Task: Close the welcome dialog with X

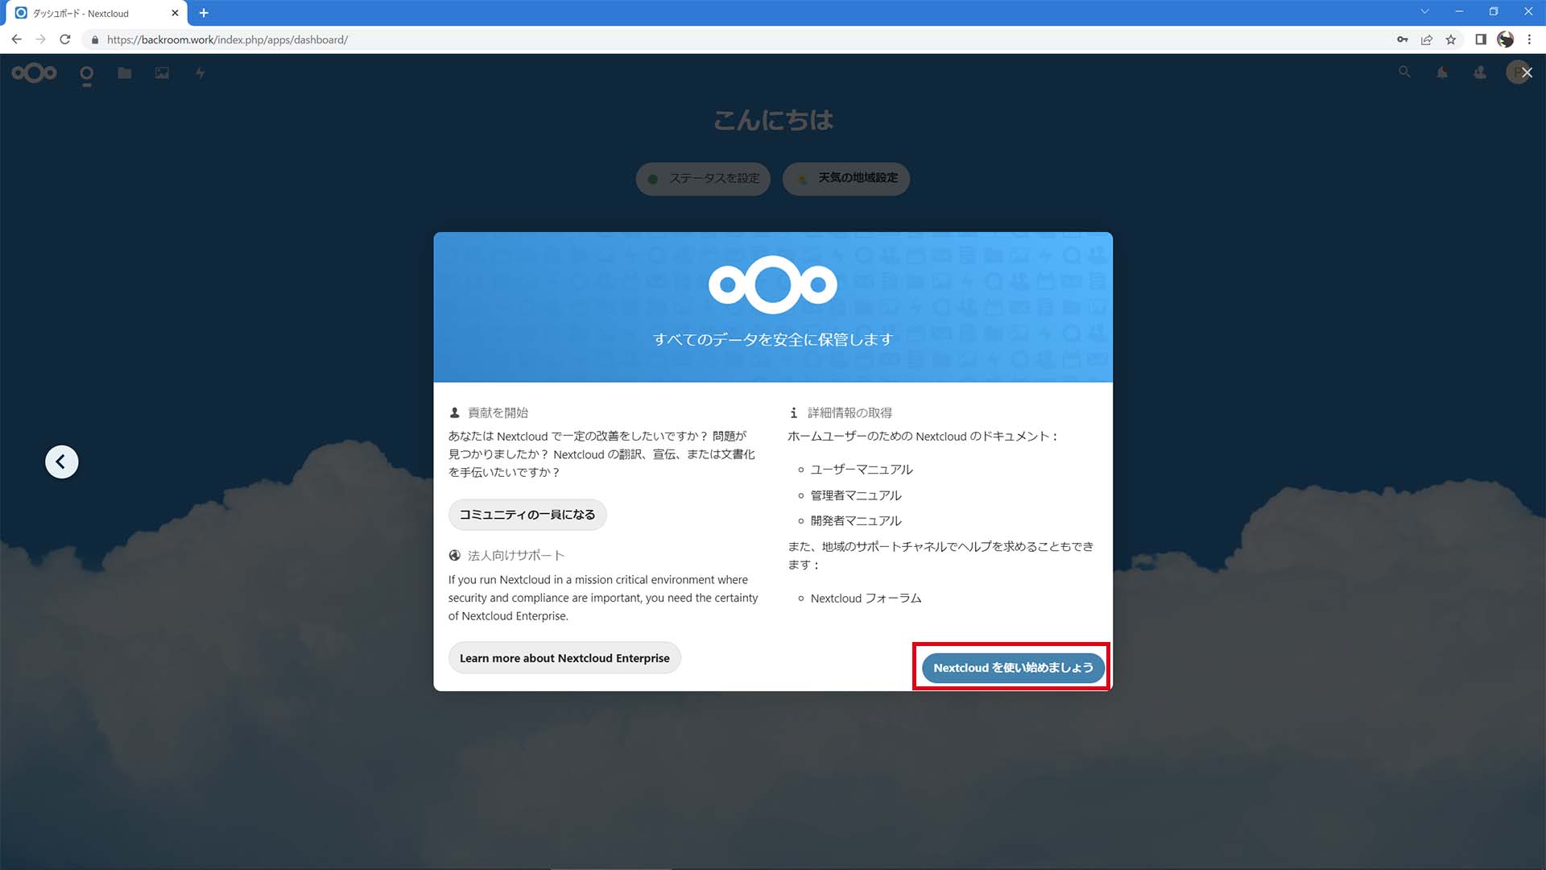Action: pyautogui.click(x=1527, y=72)
